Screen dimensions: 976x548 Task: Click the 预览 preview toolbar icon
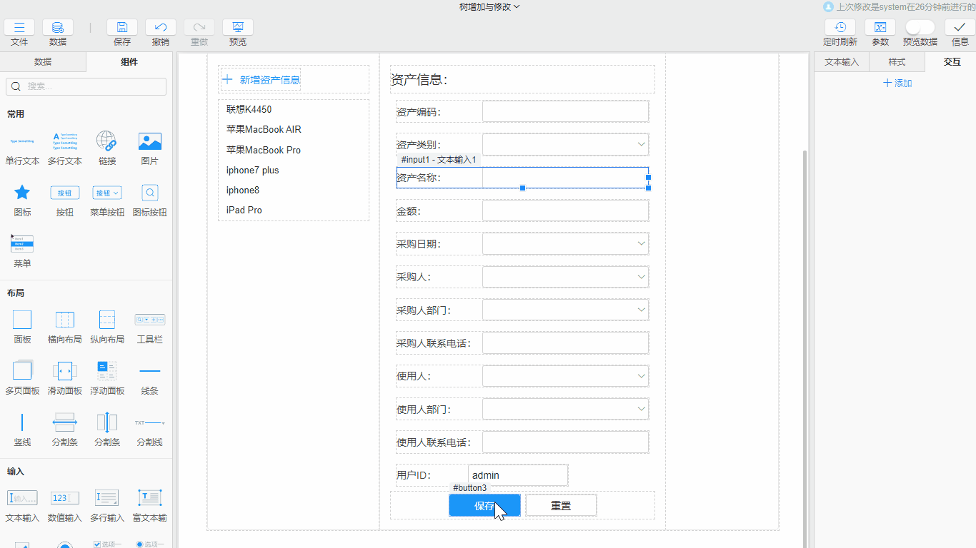click(237, 27)
